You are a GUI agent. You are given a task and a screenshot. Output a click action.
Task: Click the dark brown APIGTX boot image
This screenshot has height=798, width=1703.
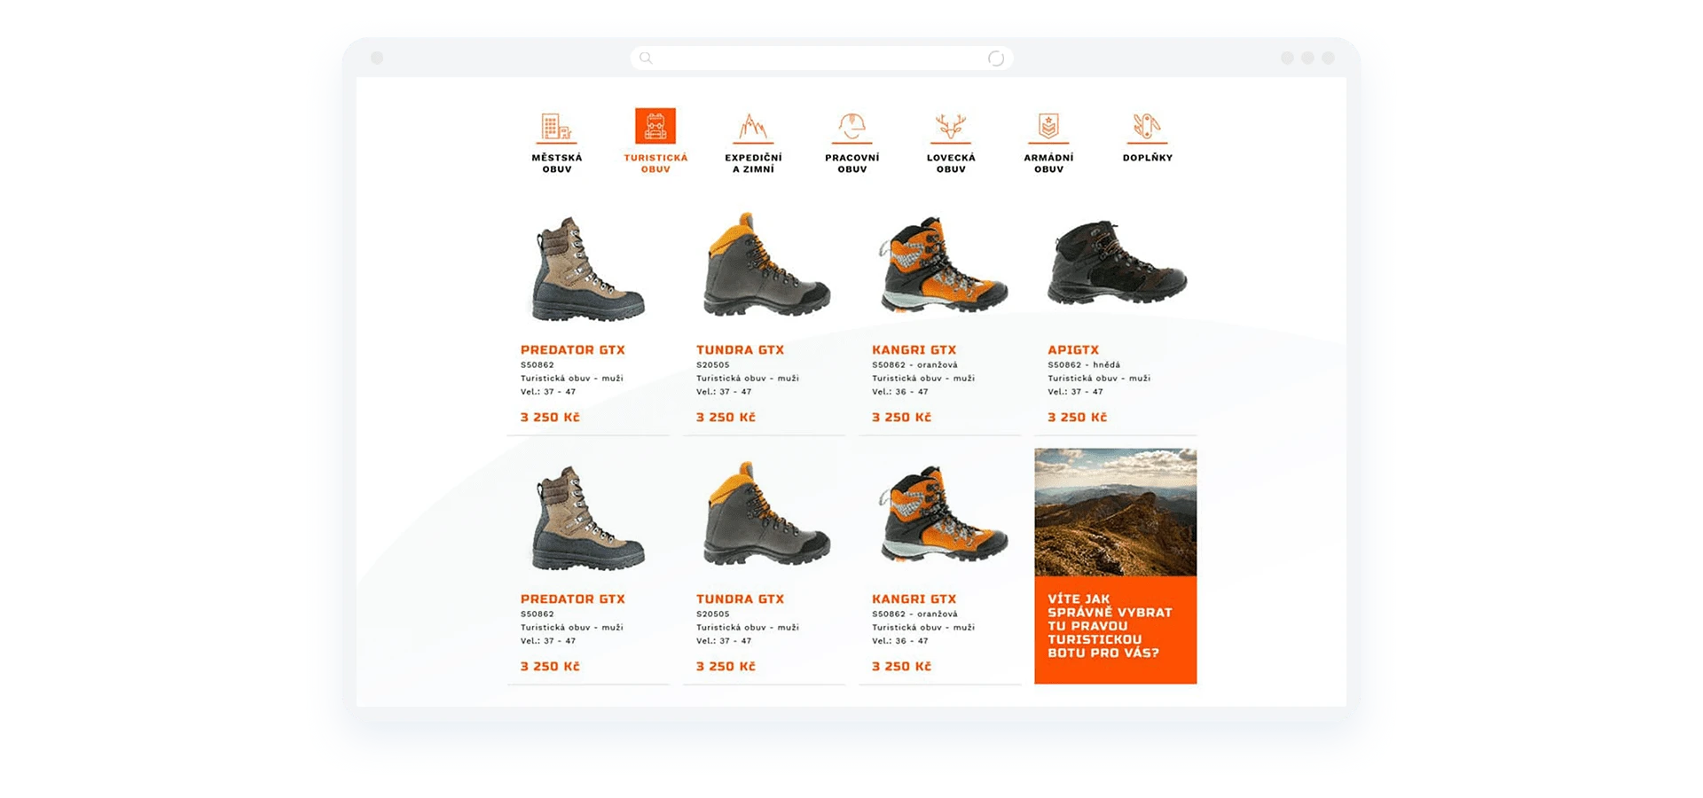point(1116,264)
